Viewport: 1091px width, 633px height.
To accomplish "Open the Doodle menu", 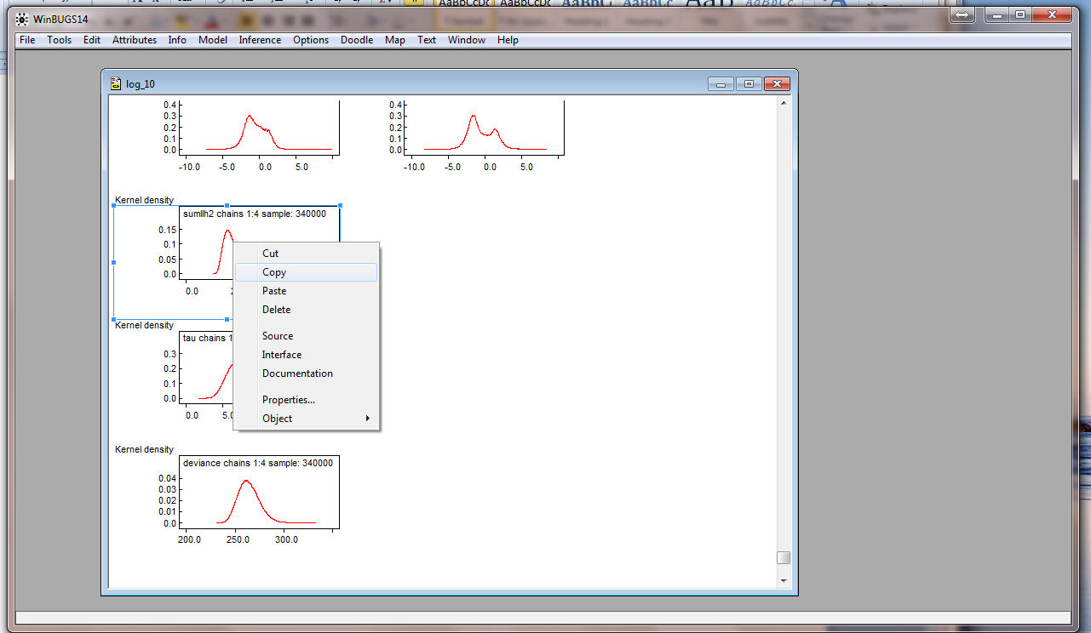I will coord(357,40).
